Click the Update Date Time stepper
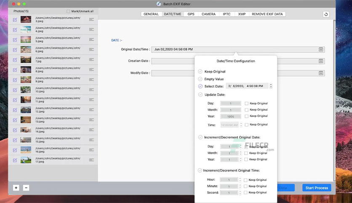 (241, 125)
